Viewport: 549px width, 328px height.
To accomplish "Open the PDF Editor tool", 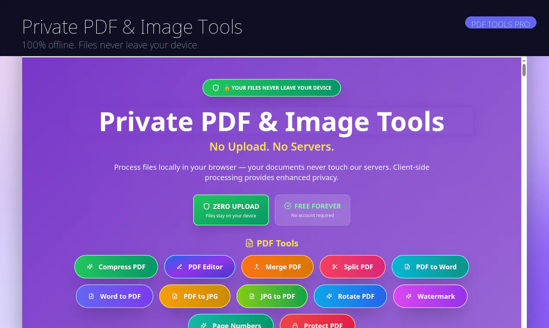I will (200, 267).
